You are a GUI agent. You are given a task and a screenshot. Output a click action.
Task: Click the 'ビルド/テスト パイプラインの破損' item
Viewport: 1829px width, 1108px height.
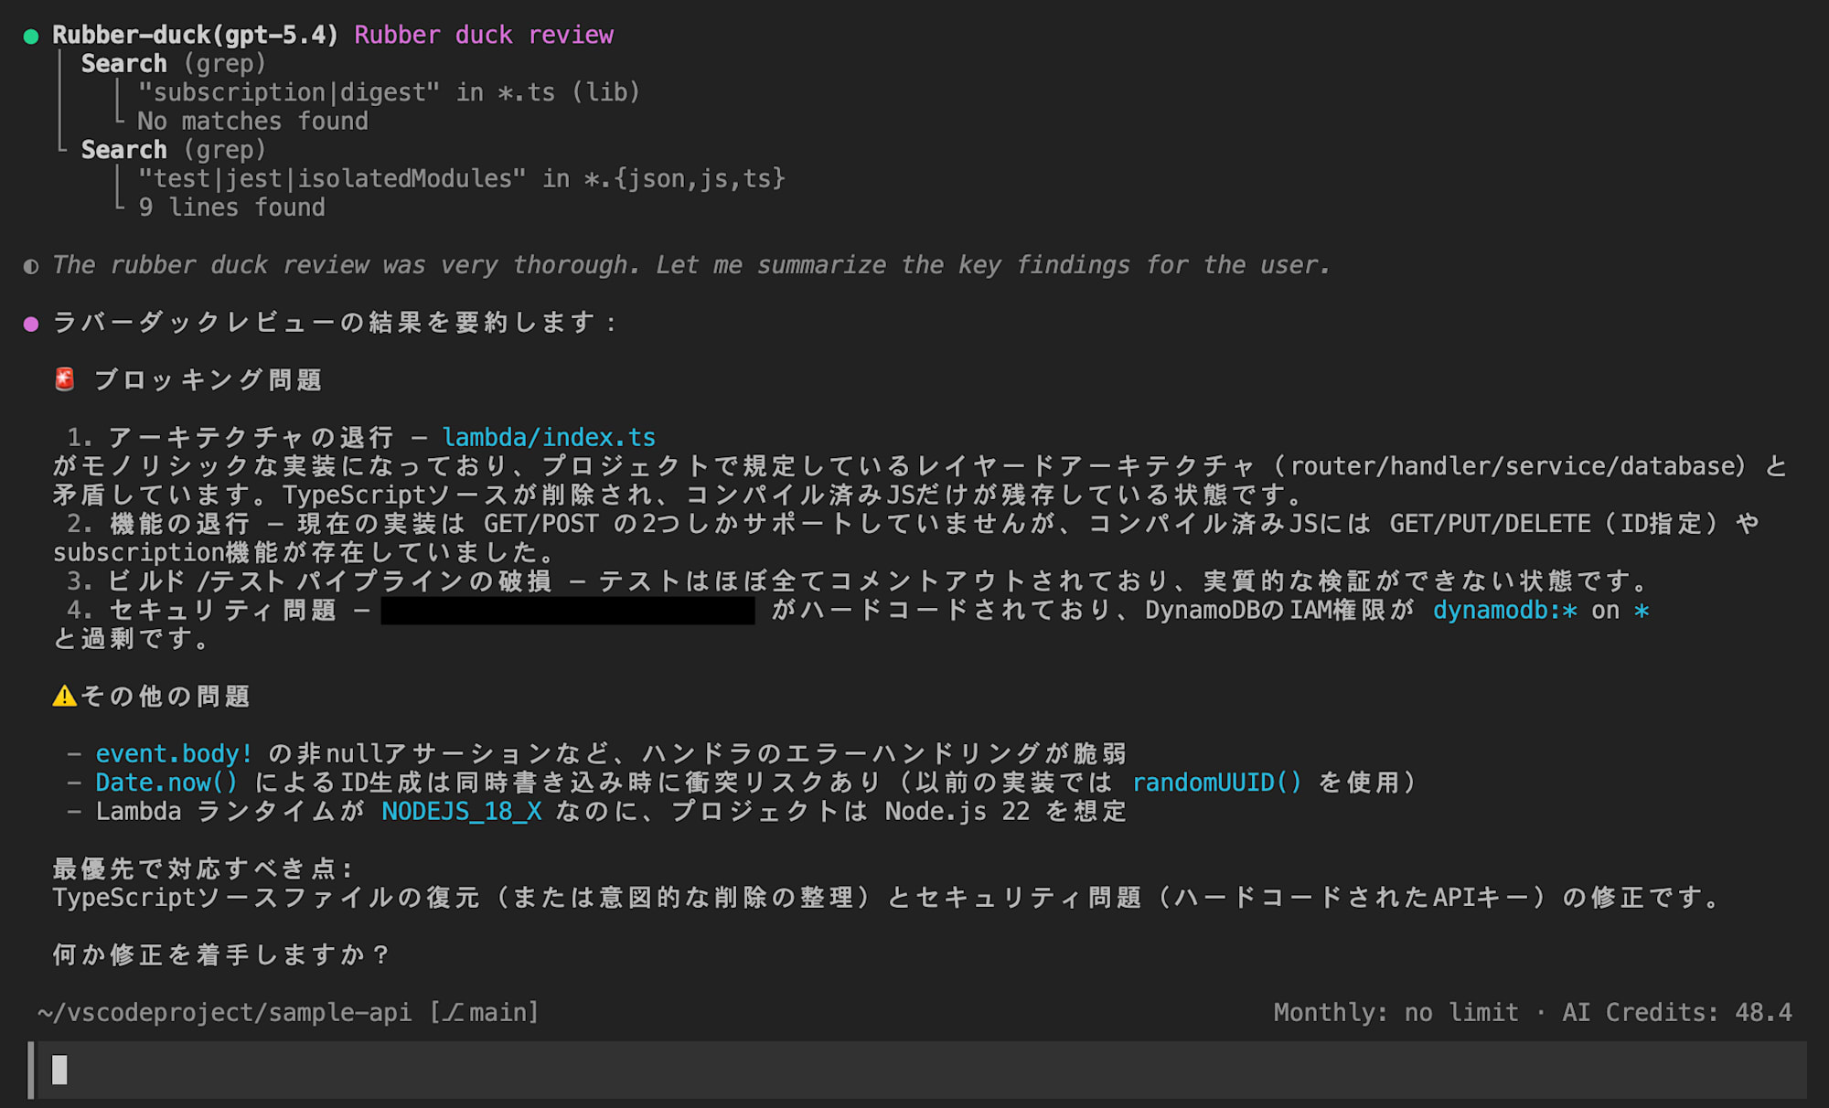tap(330, 581)
